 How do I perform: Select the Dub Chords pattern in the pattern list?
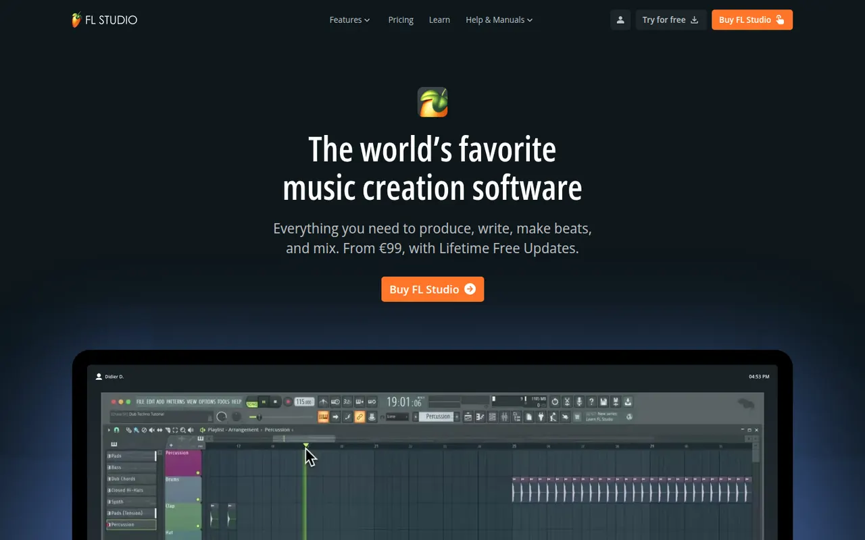point(131,479)
